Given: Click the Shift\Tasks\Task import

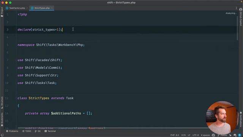Looking at the screenshot, I should (40, 83).
